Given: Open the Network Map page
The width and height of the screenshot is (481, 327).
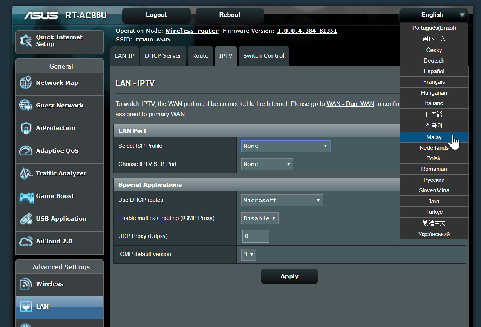Looking at the screenshot, I should click(60, 84).
